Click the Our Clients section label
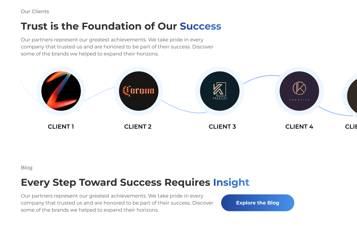Viewport: 357px width, 226px height. click(x=35, y=12)
